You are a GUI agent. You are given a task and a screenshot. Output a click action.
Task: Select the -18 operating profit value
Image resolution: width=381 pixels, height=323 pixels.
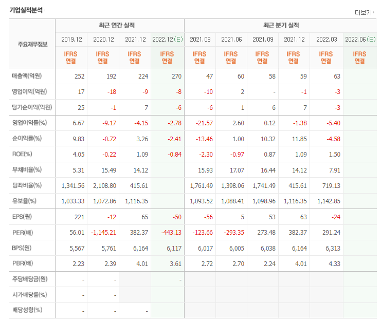[x=112, y=92]
